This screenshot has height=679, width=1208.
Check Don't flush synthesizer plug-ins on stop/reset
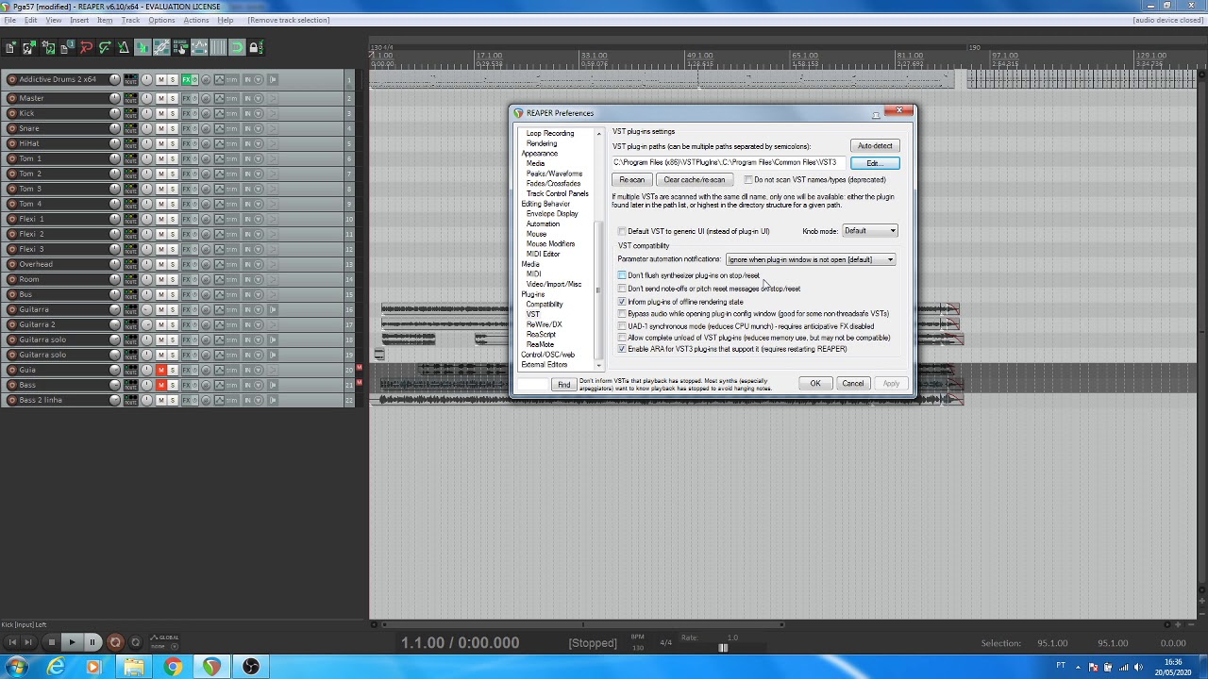622,275
